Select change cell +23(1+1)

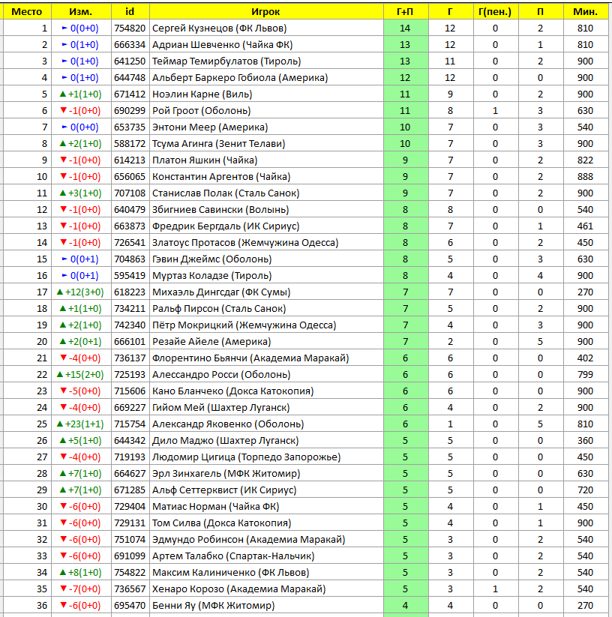[81, 425]
